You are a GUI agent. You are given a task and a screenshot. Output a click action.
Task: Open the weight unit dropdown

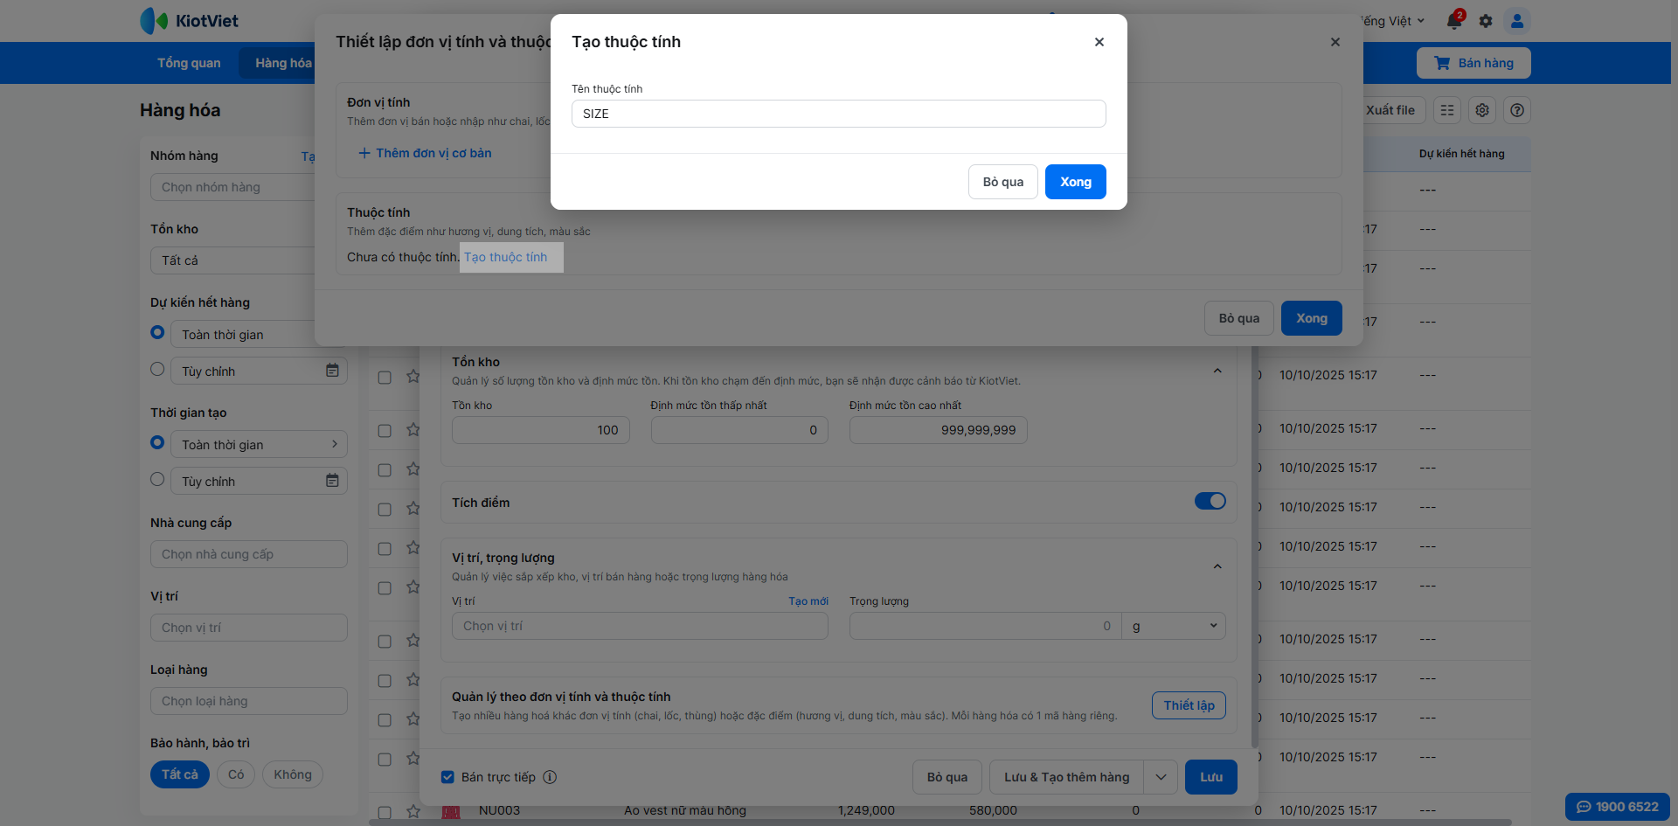coord(1174,626)
